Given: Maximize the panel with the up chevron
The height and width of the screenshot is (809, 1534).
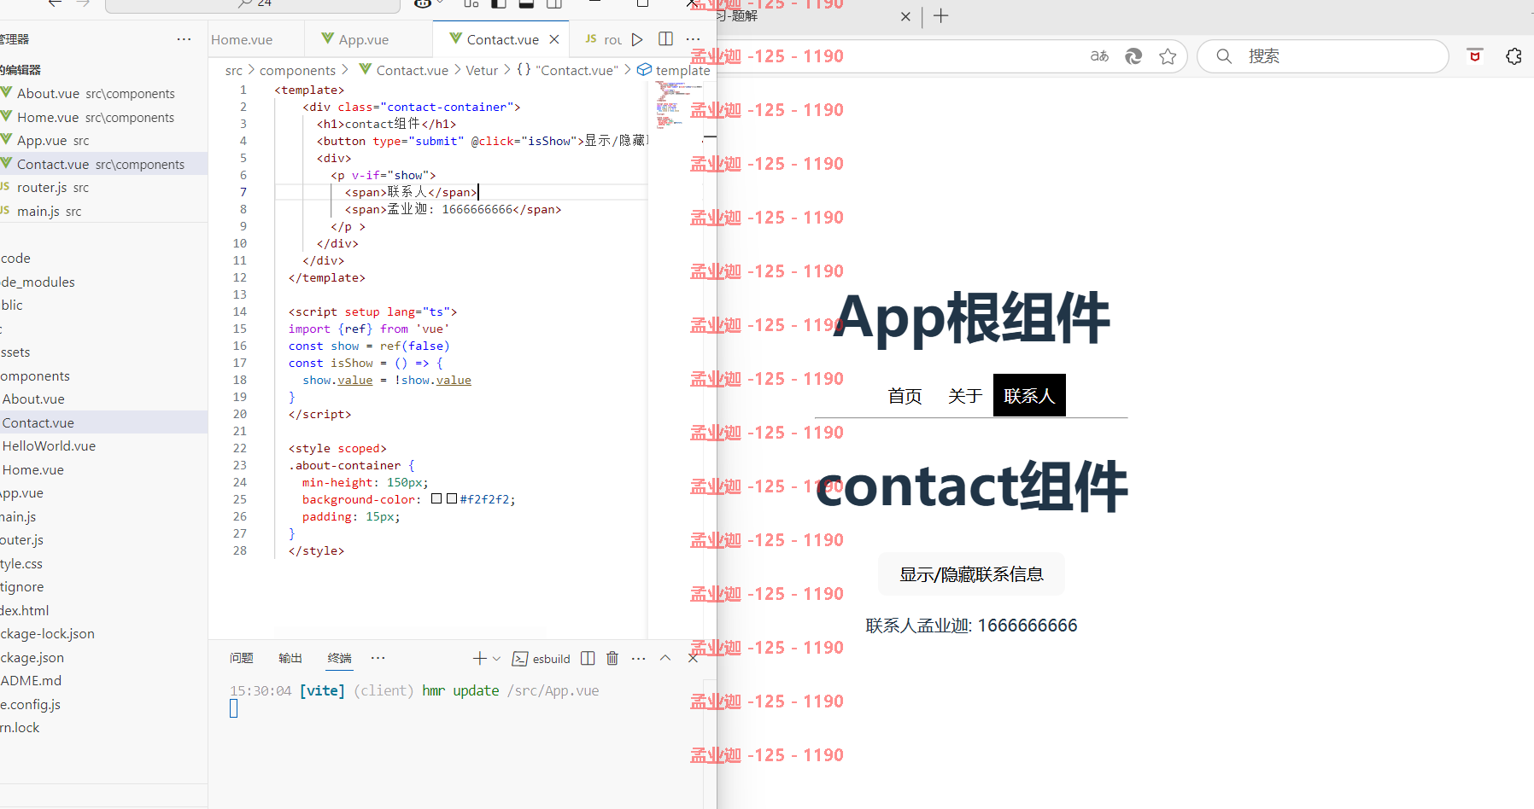Looking at the screenshot, I should click(665, 658).
